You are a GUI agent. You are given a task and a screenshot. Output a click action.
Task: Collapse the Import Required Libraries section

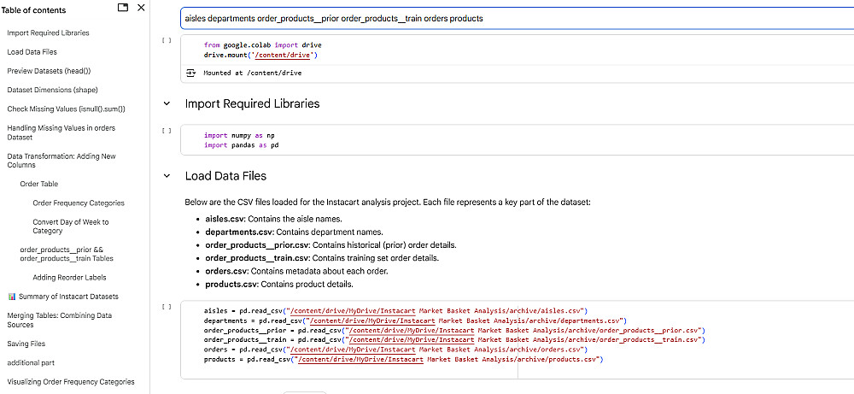pos(167,104)
